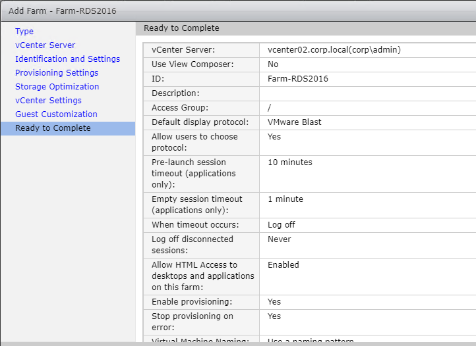Go to vCenter Settings step
This screenshot has width=476, height=346.
pos(48,100)
